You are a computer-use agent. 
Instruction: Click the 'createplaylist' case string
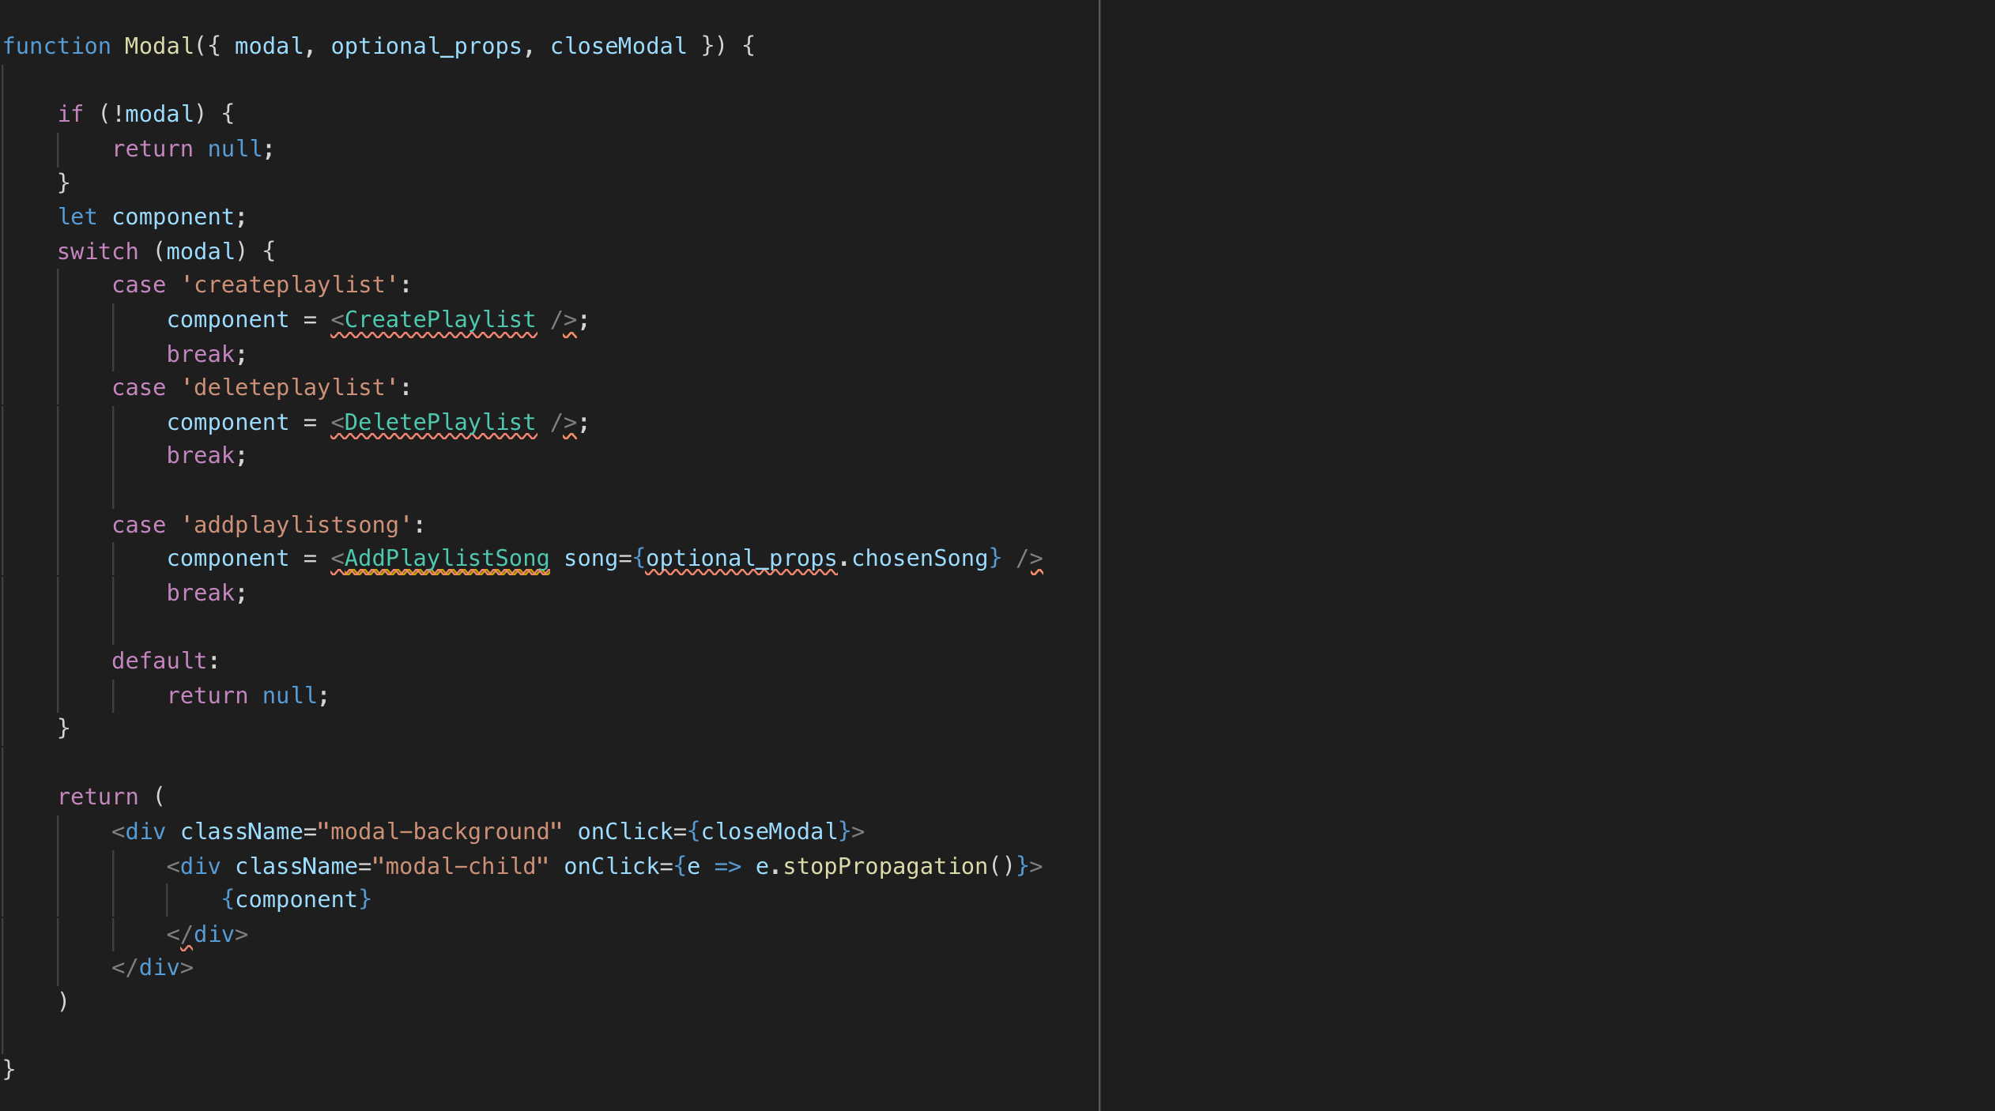[x=289, y=284]
